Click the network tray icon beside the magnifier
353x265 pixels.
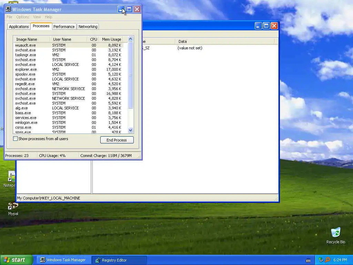[x=321, y=260]
